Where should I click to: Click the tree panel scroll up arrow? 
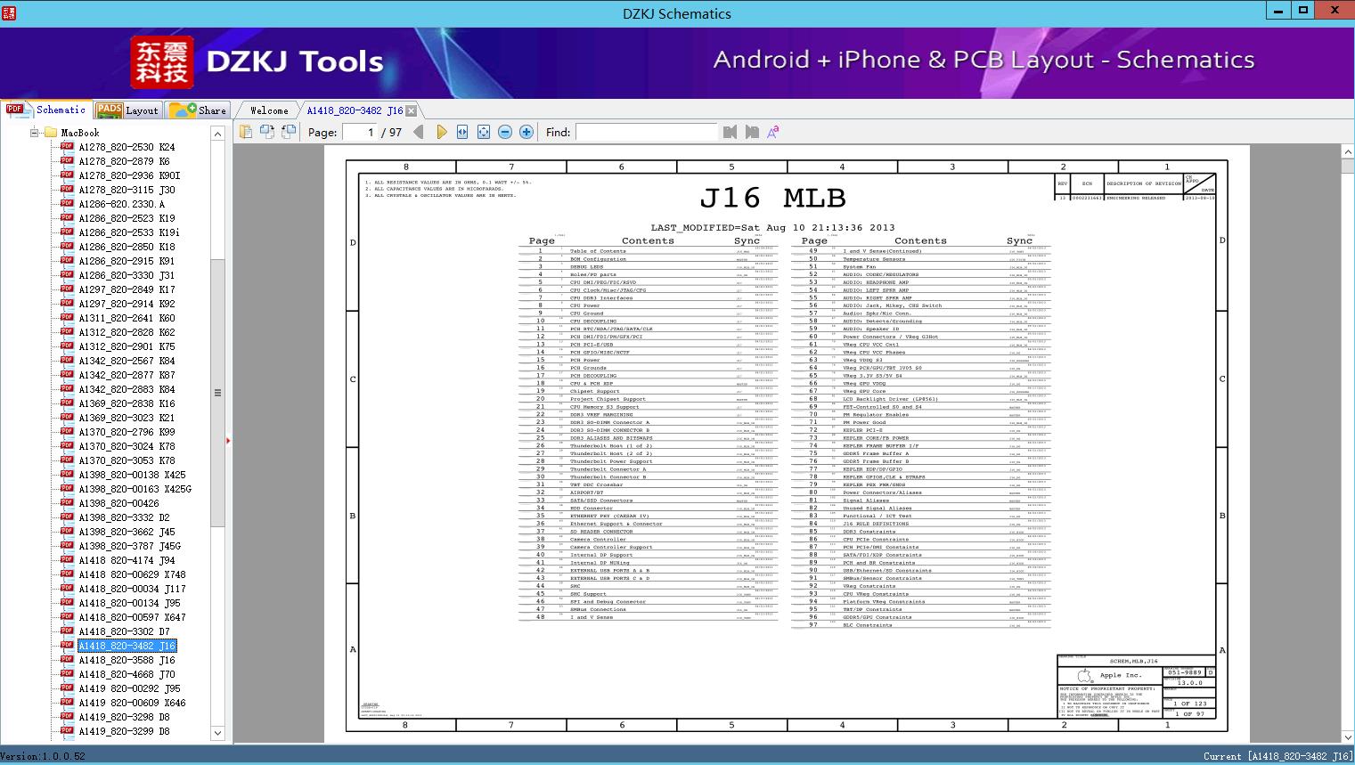point(217,134)
